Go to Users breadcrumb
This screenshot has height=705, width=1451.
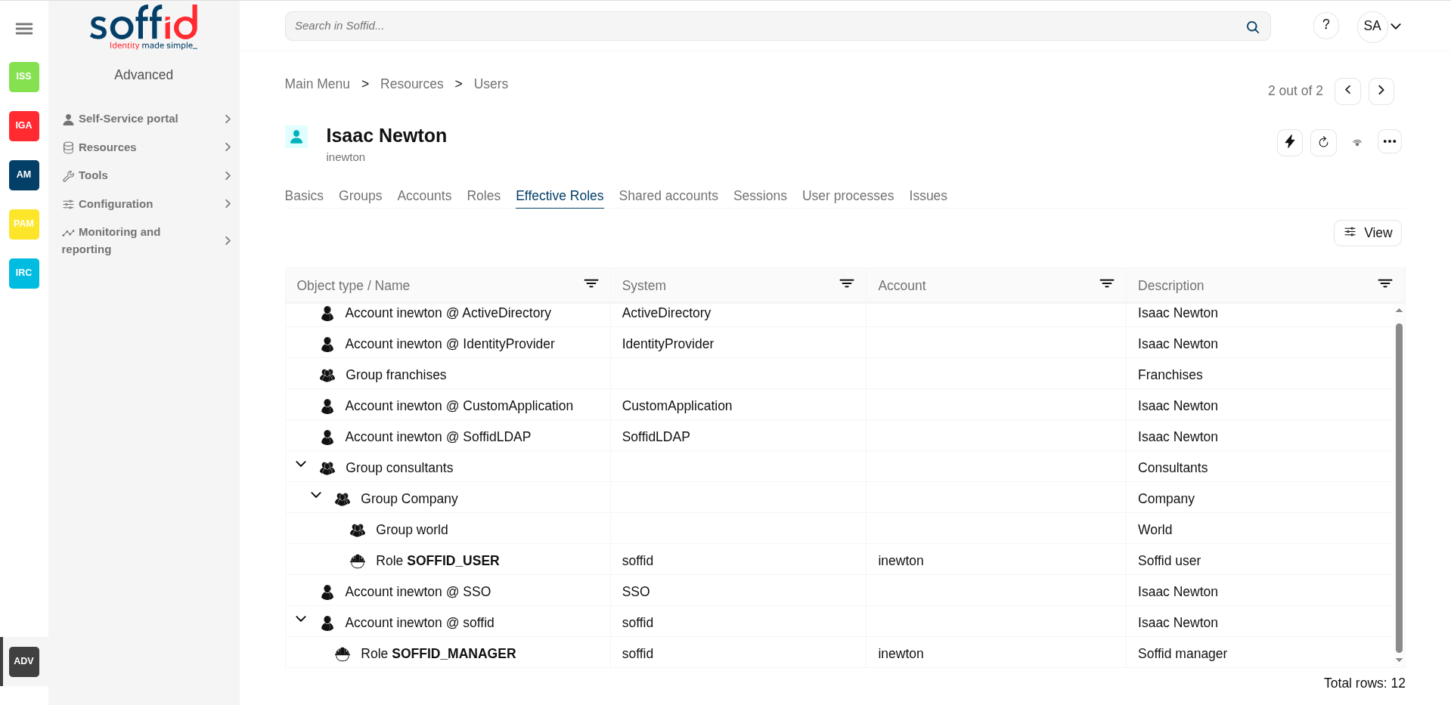[x=491, y=84]
